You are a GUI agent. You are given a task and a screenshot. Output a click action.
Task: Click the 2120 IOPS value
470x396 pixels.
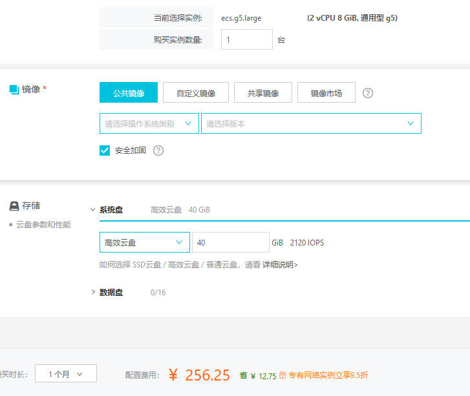[x=307, y=243]
